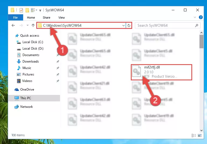
Task: Select Quick access in navigation pane
Action: (x=30, y=36)
